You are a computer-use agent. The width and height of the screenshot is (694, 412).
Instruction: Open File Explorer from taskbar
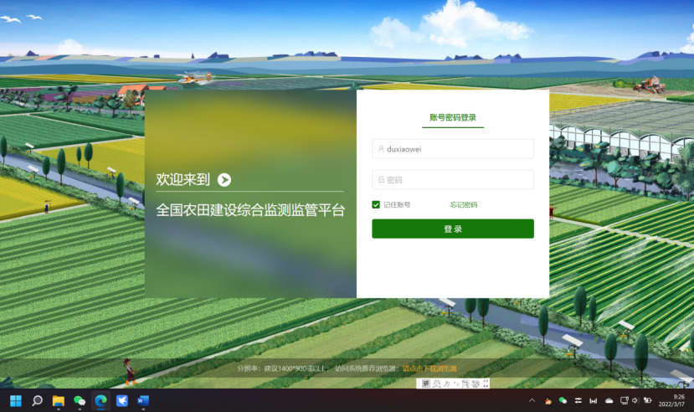pyautogui.click(x=59, y=400)
